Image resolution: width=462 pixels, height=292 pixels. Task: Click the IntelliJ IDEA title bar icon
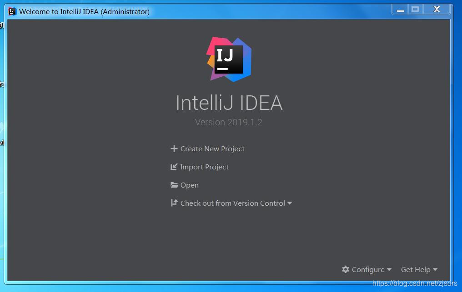pyautogui.click(x=12, y=11)
